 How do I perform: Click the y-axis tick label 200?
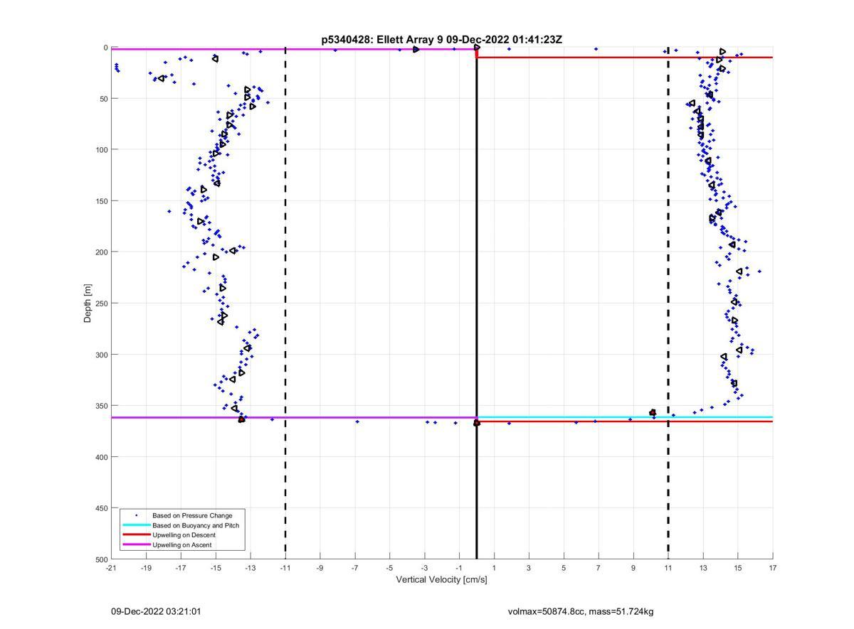click(100, 252)
